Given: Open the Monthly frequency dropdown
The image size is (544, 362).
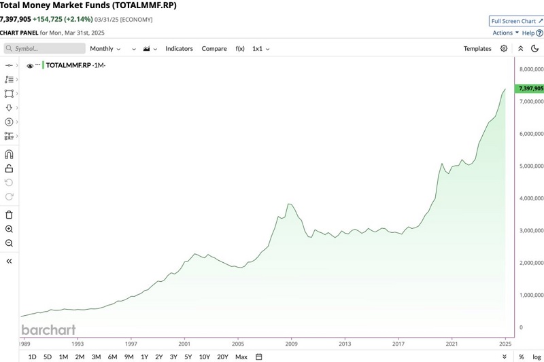Looking at the screenshot, I should pyautogui.click(x=105, y=49).
